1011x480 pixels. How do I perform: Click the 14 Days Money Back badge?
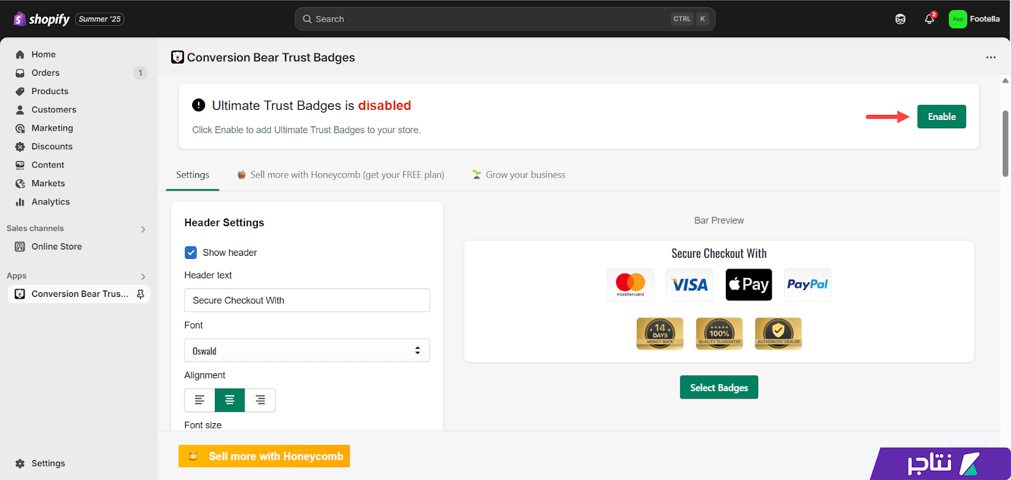(660, 333)
